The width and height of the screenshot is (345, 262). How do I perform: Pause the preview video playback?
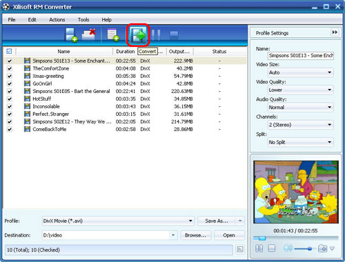click(x=259, y=248)
